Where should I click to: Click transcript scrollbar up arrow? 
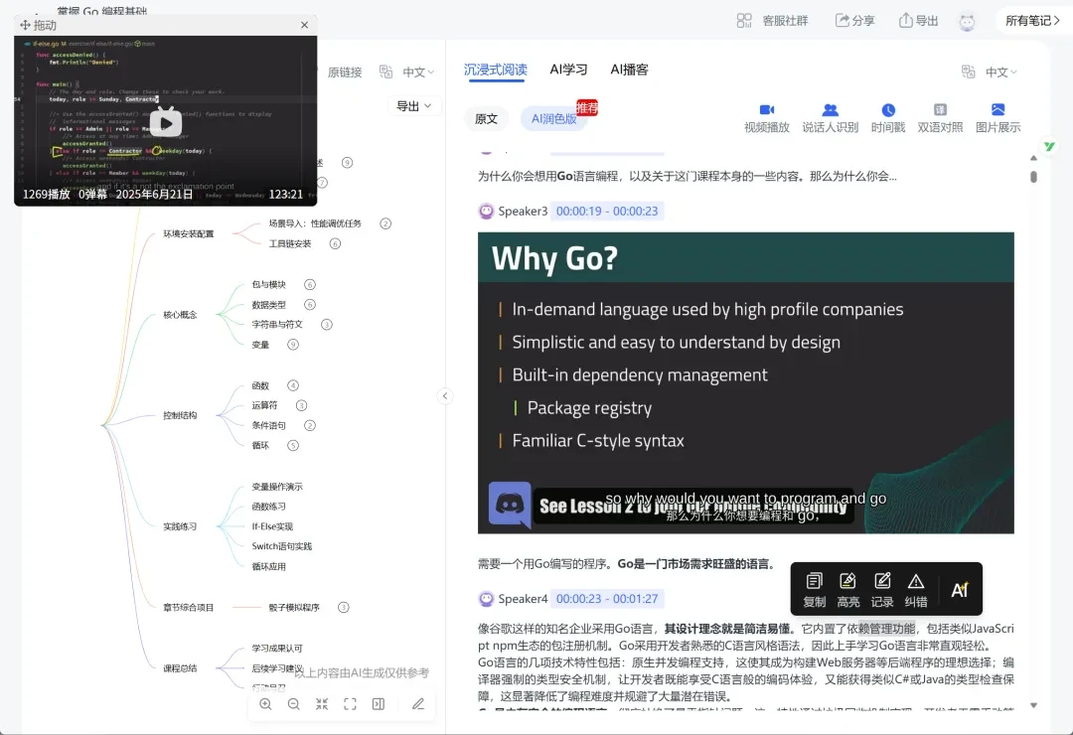coord(1033,158)
